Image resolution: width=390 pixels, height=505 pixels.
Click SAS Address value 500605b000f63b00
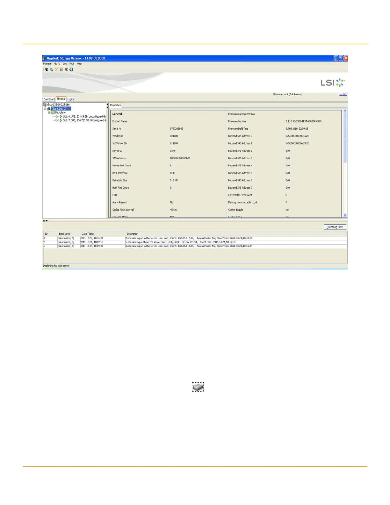(x=180, y=158)
